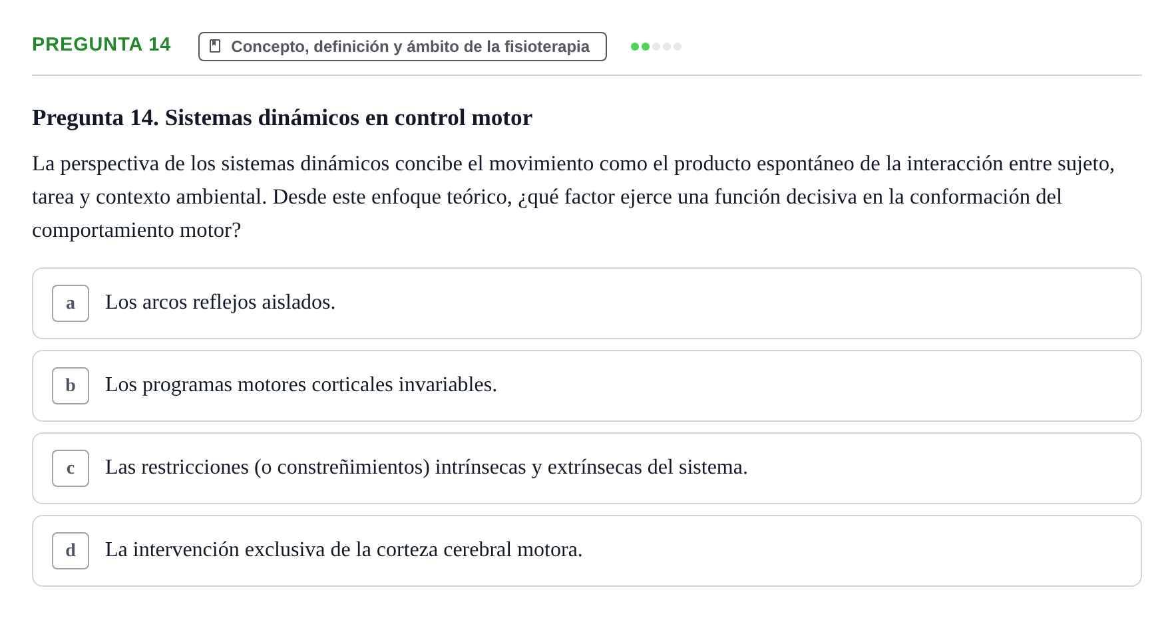This screenshot has height=620, width=1174.
Task: Click the question text about 'sistemas dinámicos'
Action: click(573, 197)
